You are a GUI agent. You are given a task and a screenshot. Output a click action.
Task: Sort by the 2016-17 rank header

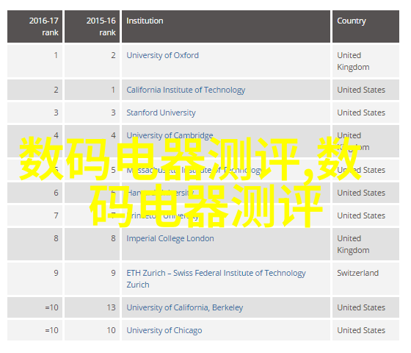35,26
